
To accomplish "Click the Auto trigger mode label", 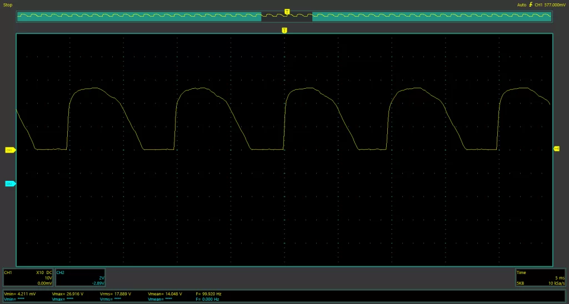I will [x=522, y=5].
